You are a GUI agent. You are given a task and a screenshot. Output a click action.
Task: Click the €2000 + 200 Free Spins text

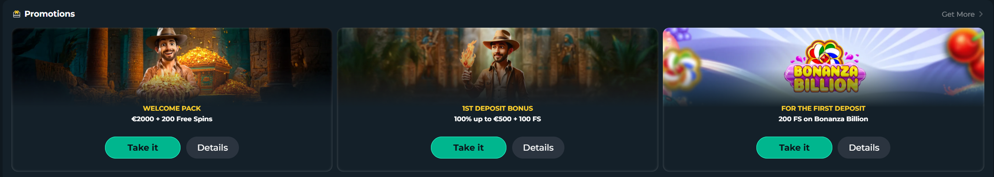click(172, 119)
